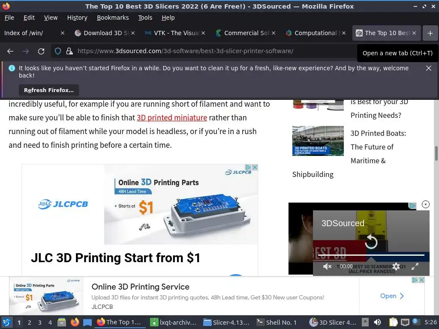Close the Download 3D Slicer tab

click(x=133, y=33)
